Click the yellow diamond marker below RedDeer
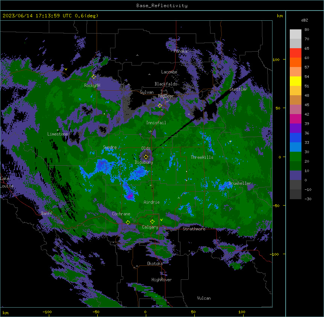Image resolution: width=324 pixels, height=317 pixels. point(160,105)
